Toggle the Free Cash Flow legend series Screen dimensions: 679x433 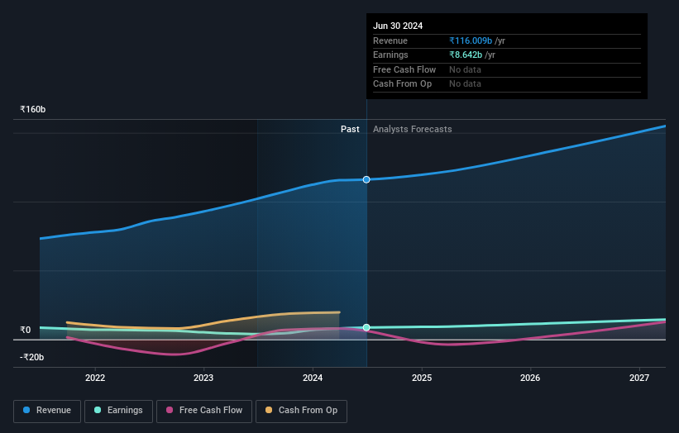[204, 411]
